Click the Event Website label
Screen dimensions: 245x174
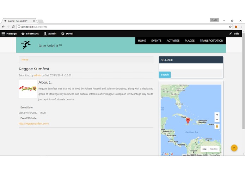pyautogui.click(x=29, y=118)
